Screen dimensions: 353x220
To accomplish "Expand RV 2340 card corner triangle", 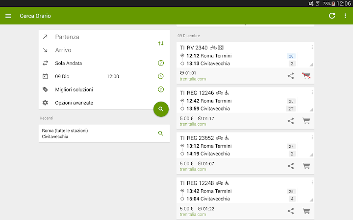I will click(311, 65).
